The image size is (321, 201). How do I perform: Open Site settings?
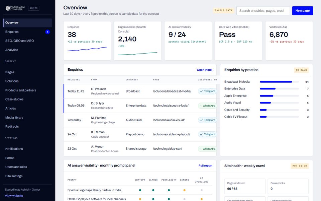28,176
